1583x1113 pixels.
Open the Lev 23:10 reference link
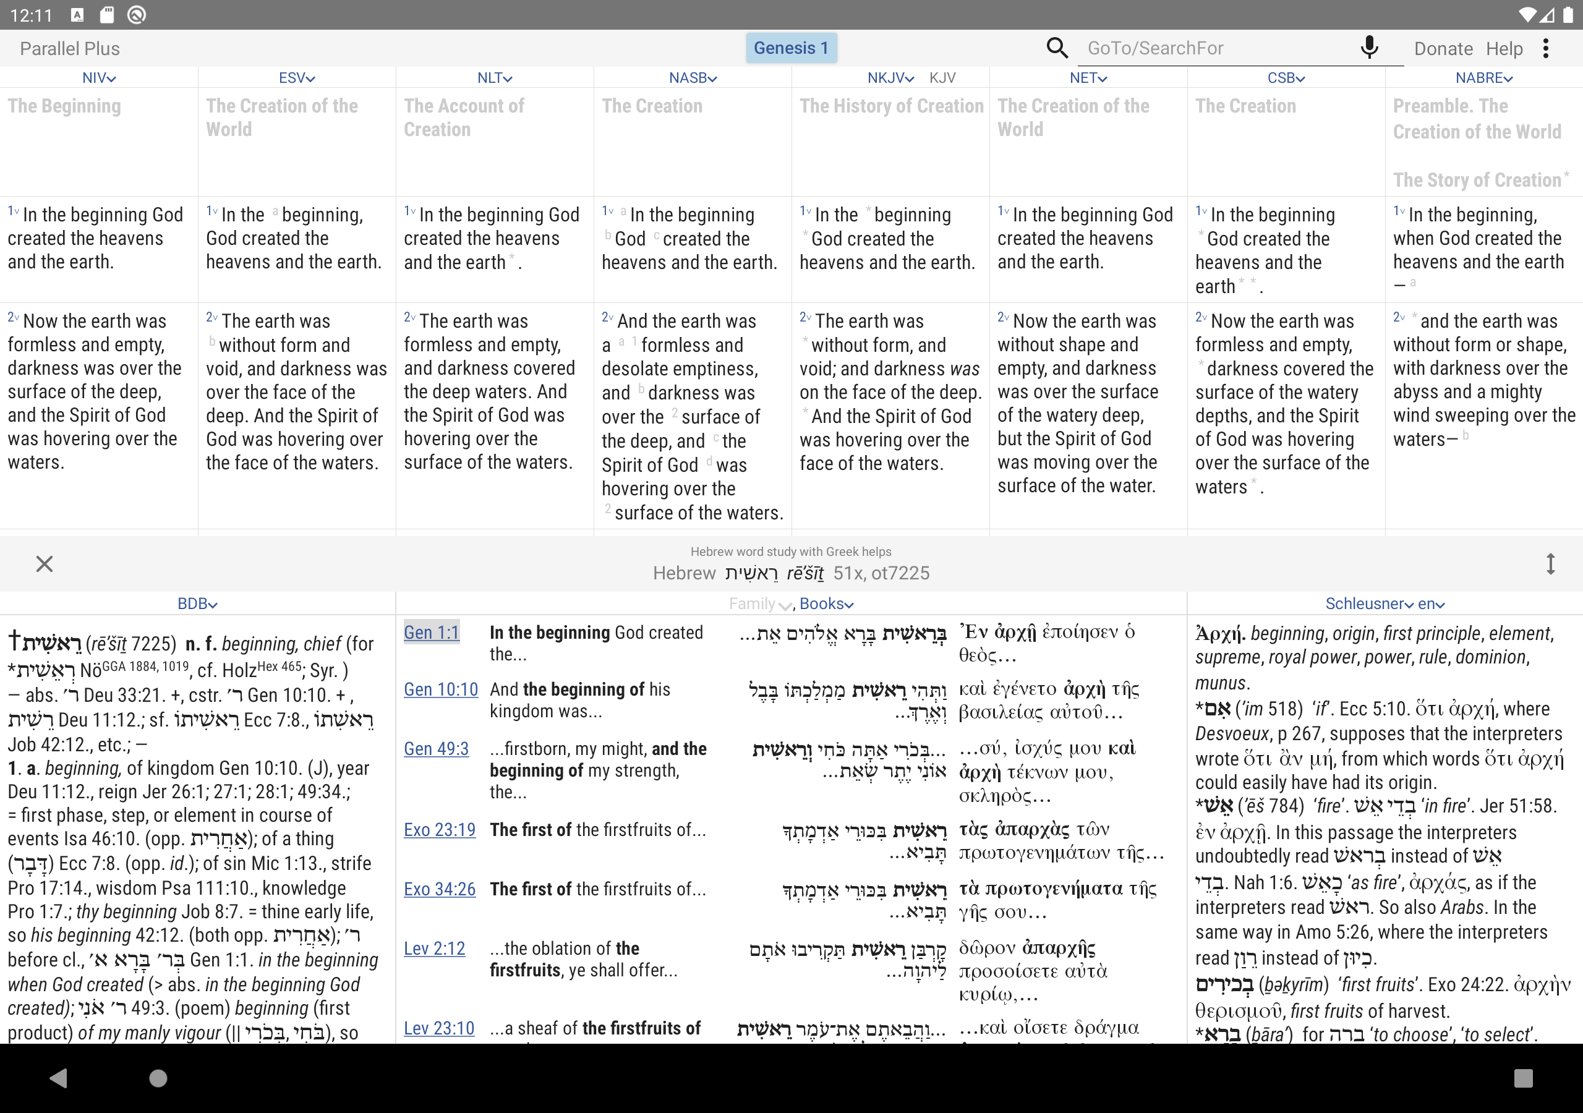point(439,1028)
